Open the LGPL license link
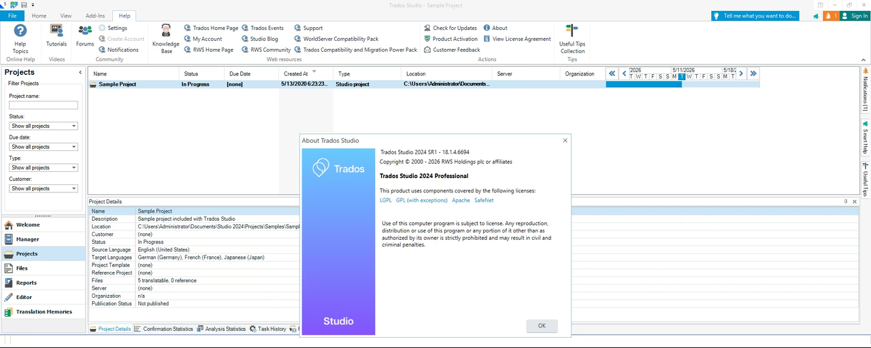 coord(386,201)
